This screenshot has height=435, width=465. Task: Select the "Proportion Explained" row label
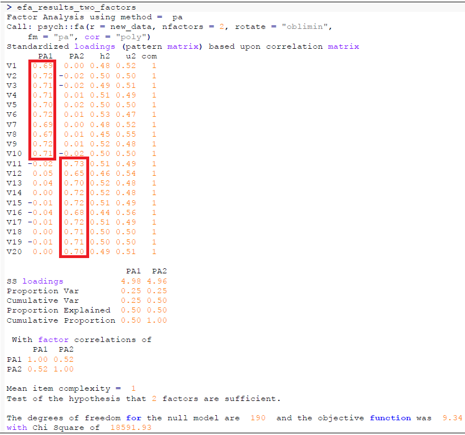point(58,310)
